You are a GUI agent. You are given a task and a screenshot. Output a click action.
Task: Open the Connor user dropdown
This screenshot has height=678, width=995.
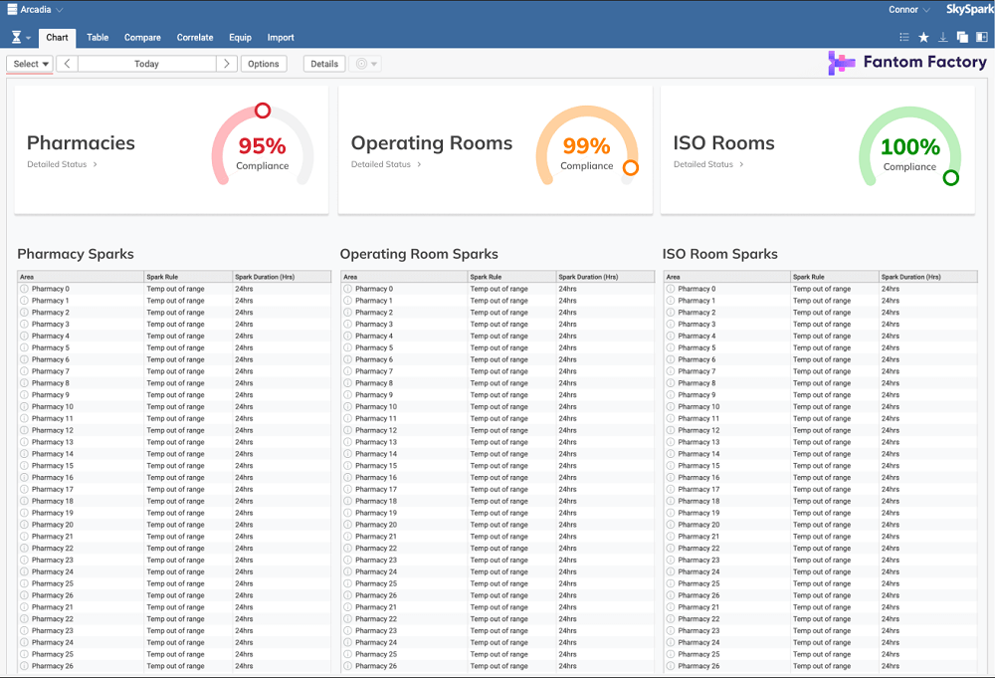908,10
